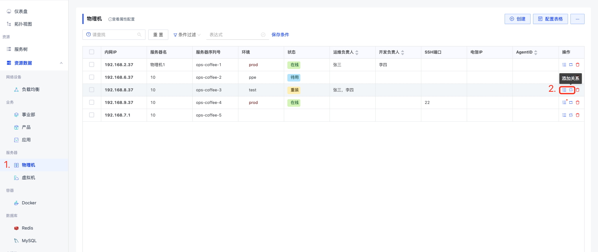Click the 保存条件 link
The width and height of the screenshot is (598, 252).
pos(280,35)
